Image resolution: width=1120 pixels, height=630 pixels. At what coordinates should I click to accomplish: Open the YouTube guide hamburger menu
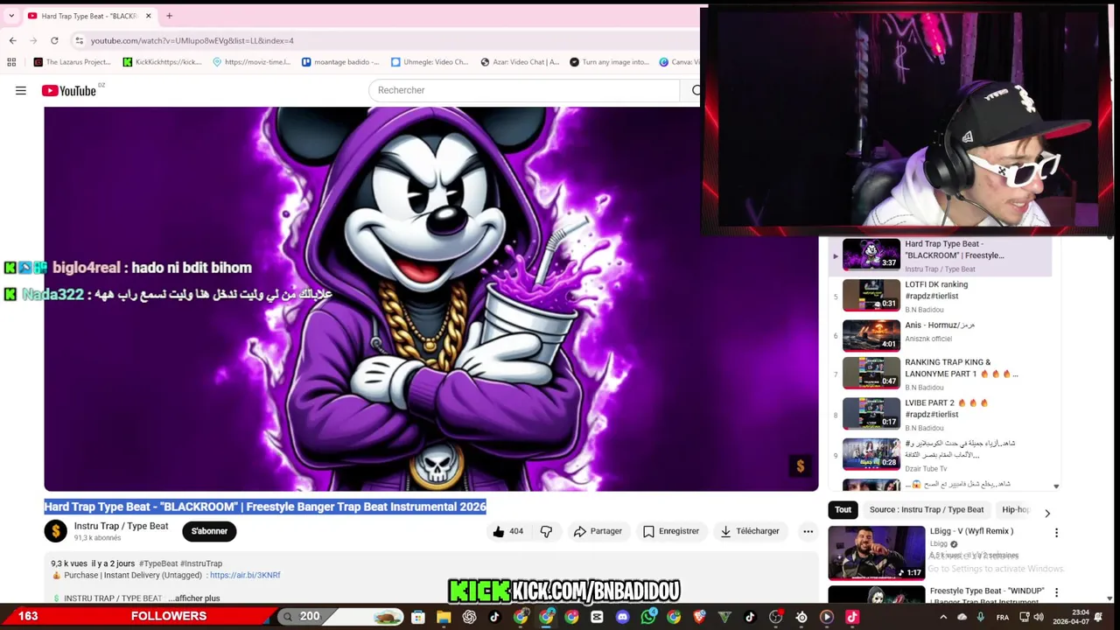[21, 90]
